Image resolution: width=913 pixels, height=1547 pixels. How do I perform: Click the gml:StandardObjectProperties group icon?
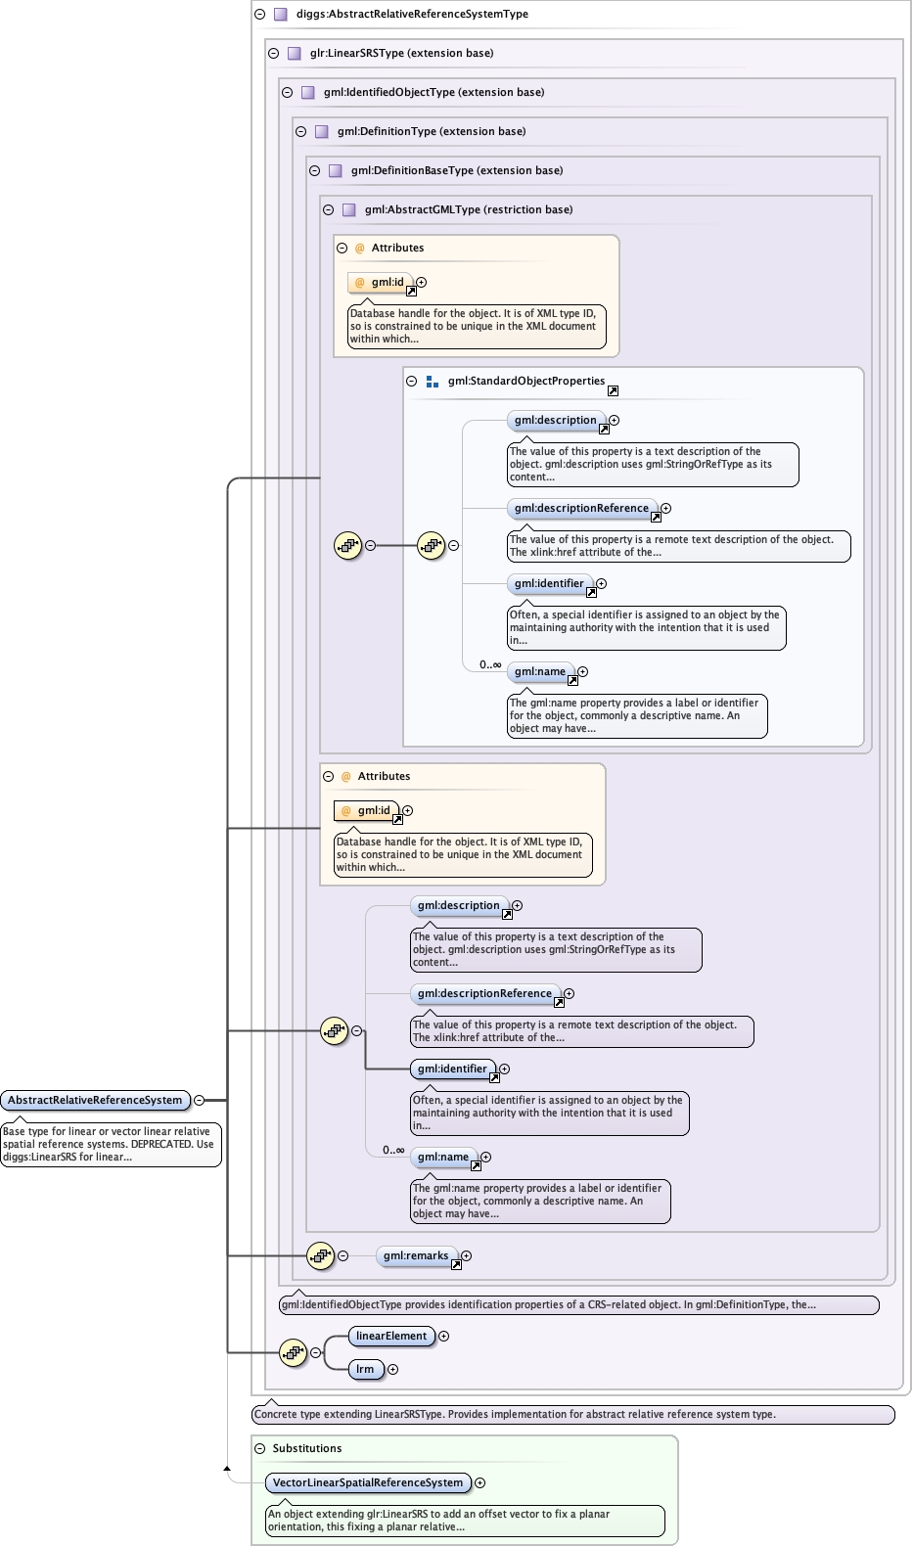pos(433,382)
